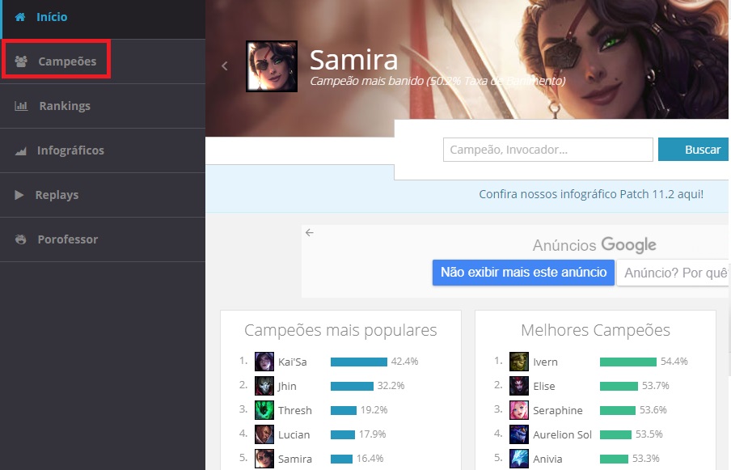Viewport: 731px width, 470px height.
Task: Click Samira banner portrait thumbnail
Action: click(272, 66)
